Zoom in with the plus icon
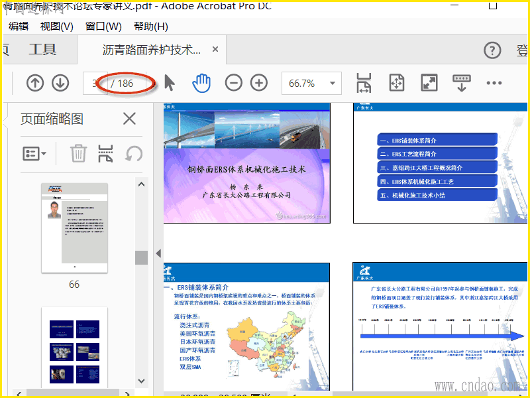 tap(259, 83)
